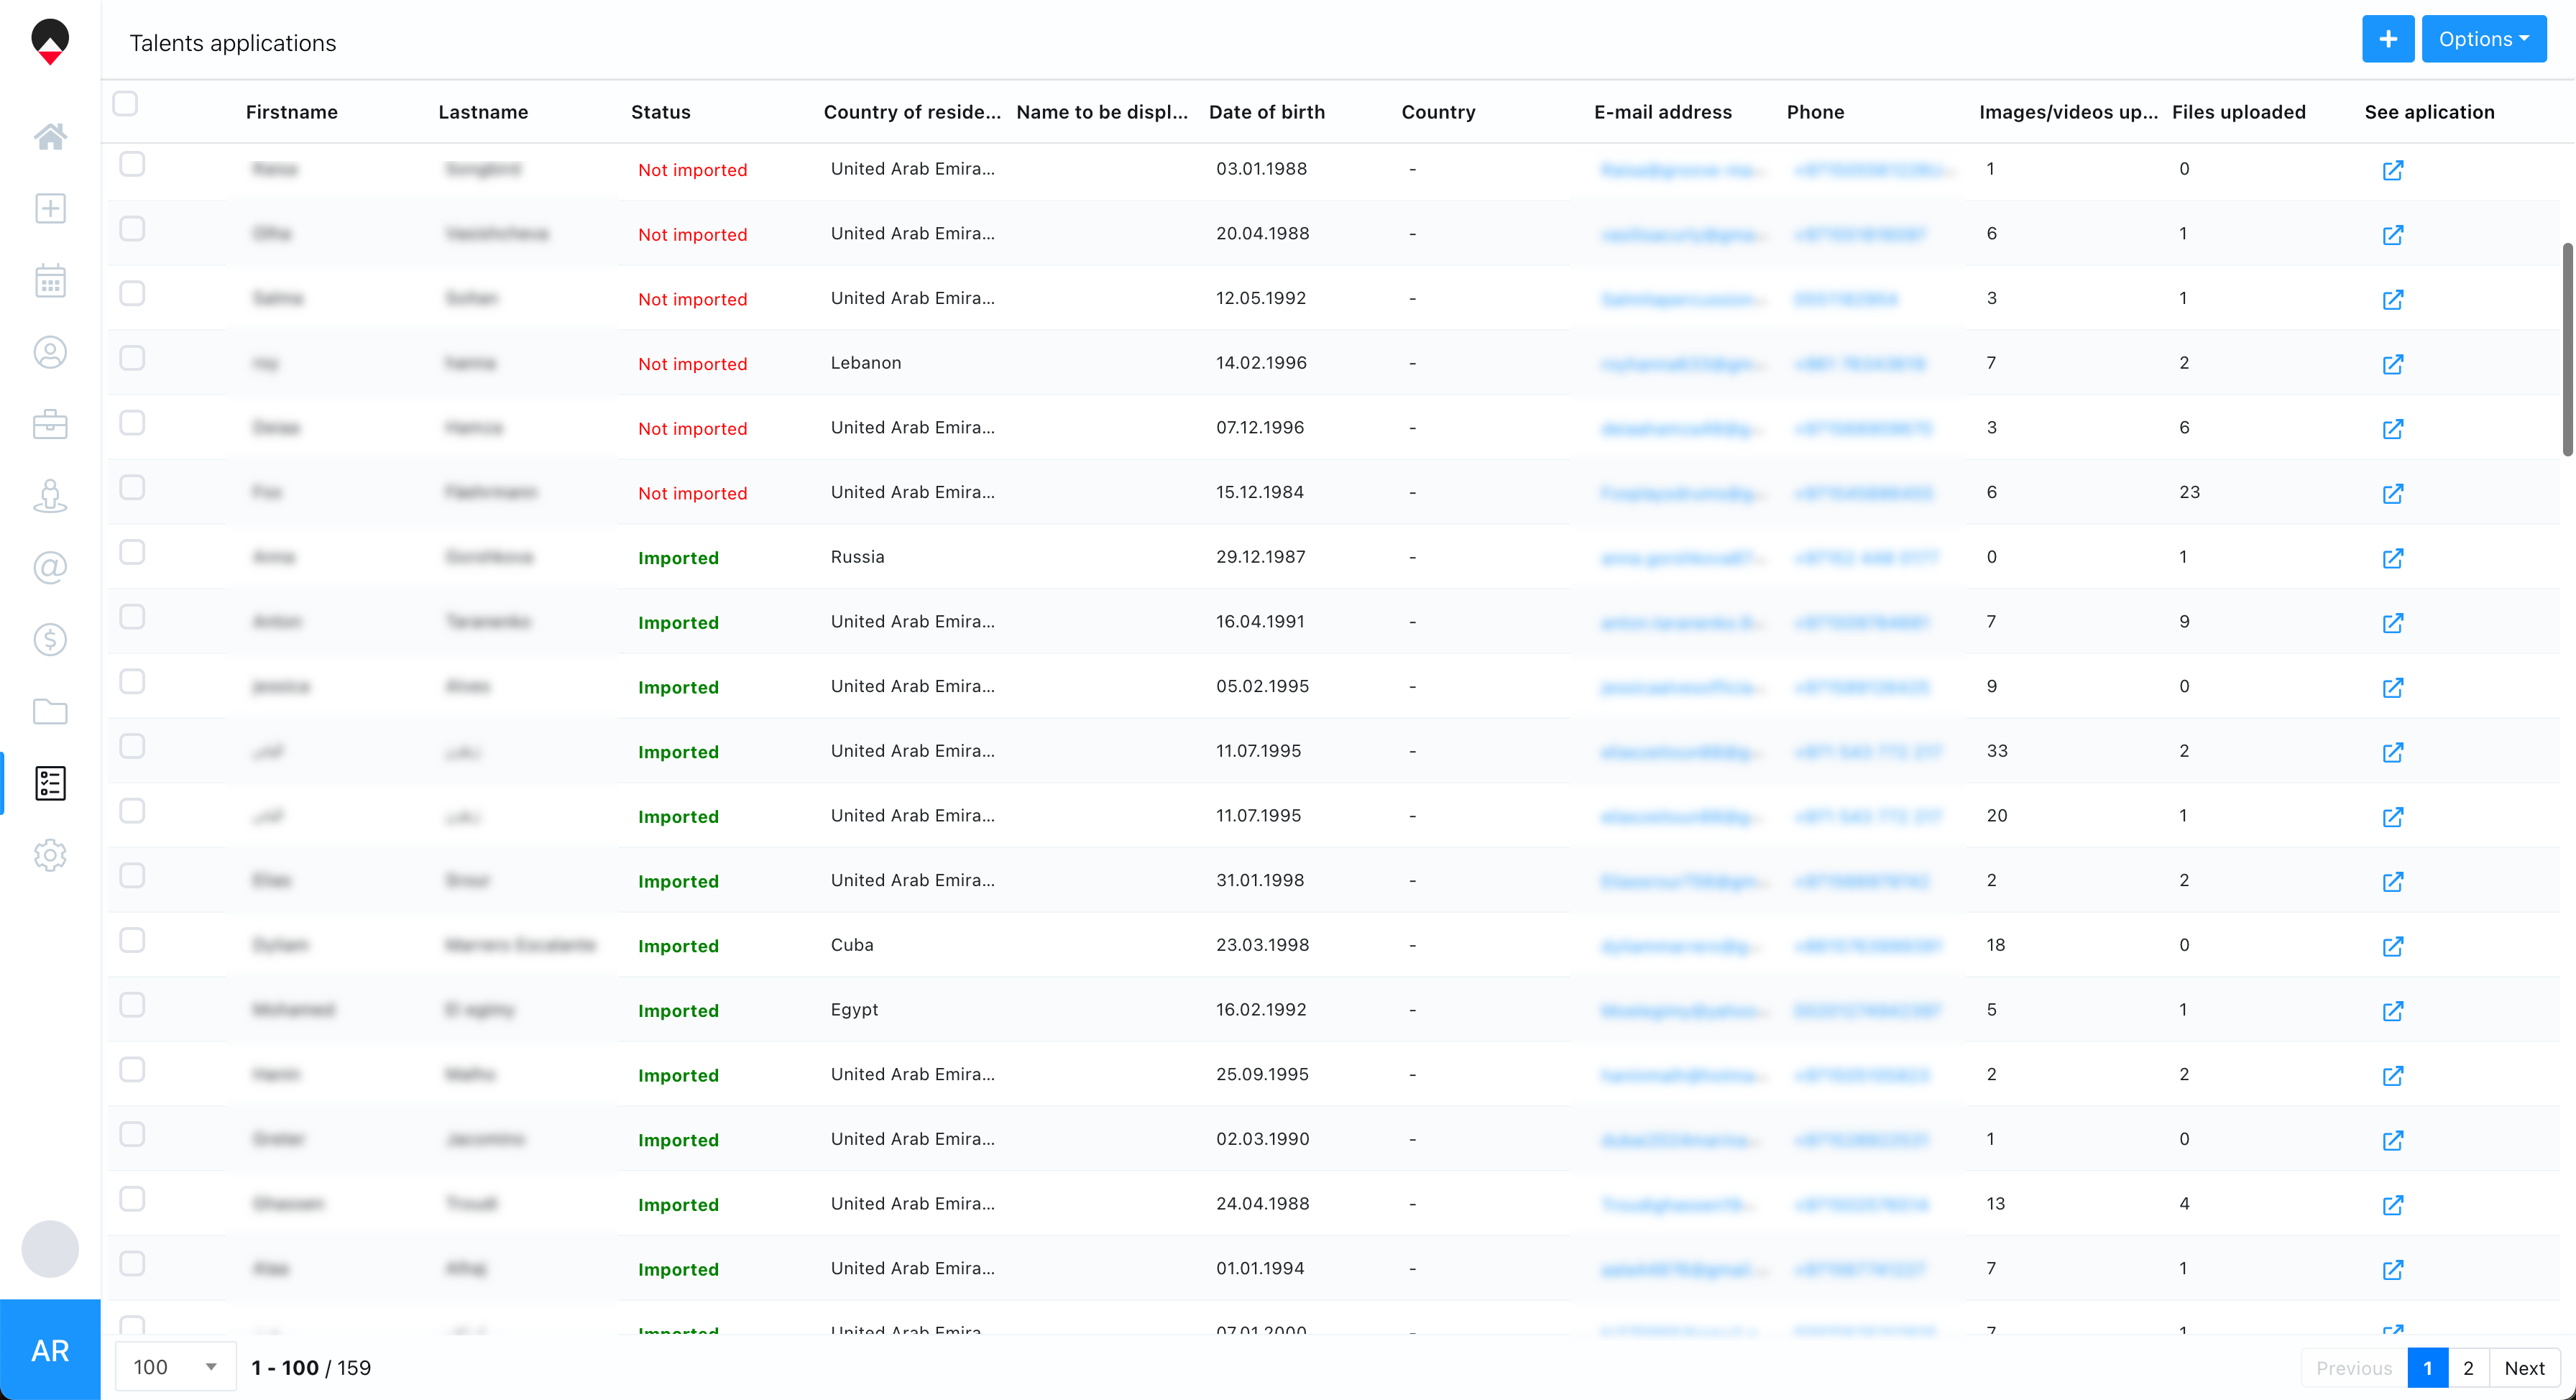This screenshot has width=2576, height=1400.
Task: Click the files uploaded value 23
Action: click(2190, 492)
